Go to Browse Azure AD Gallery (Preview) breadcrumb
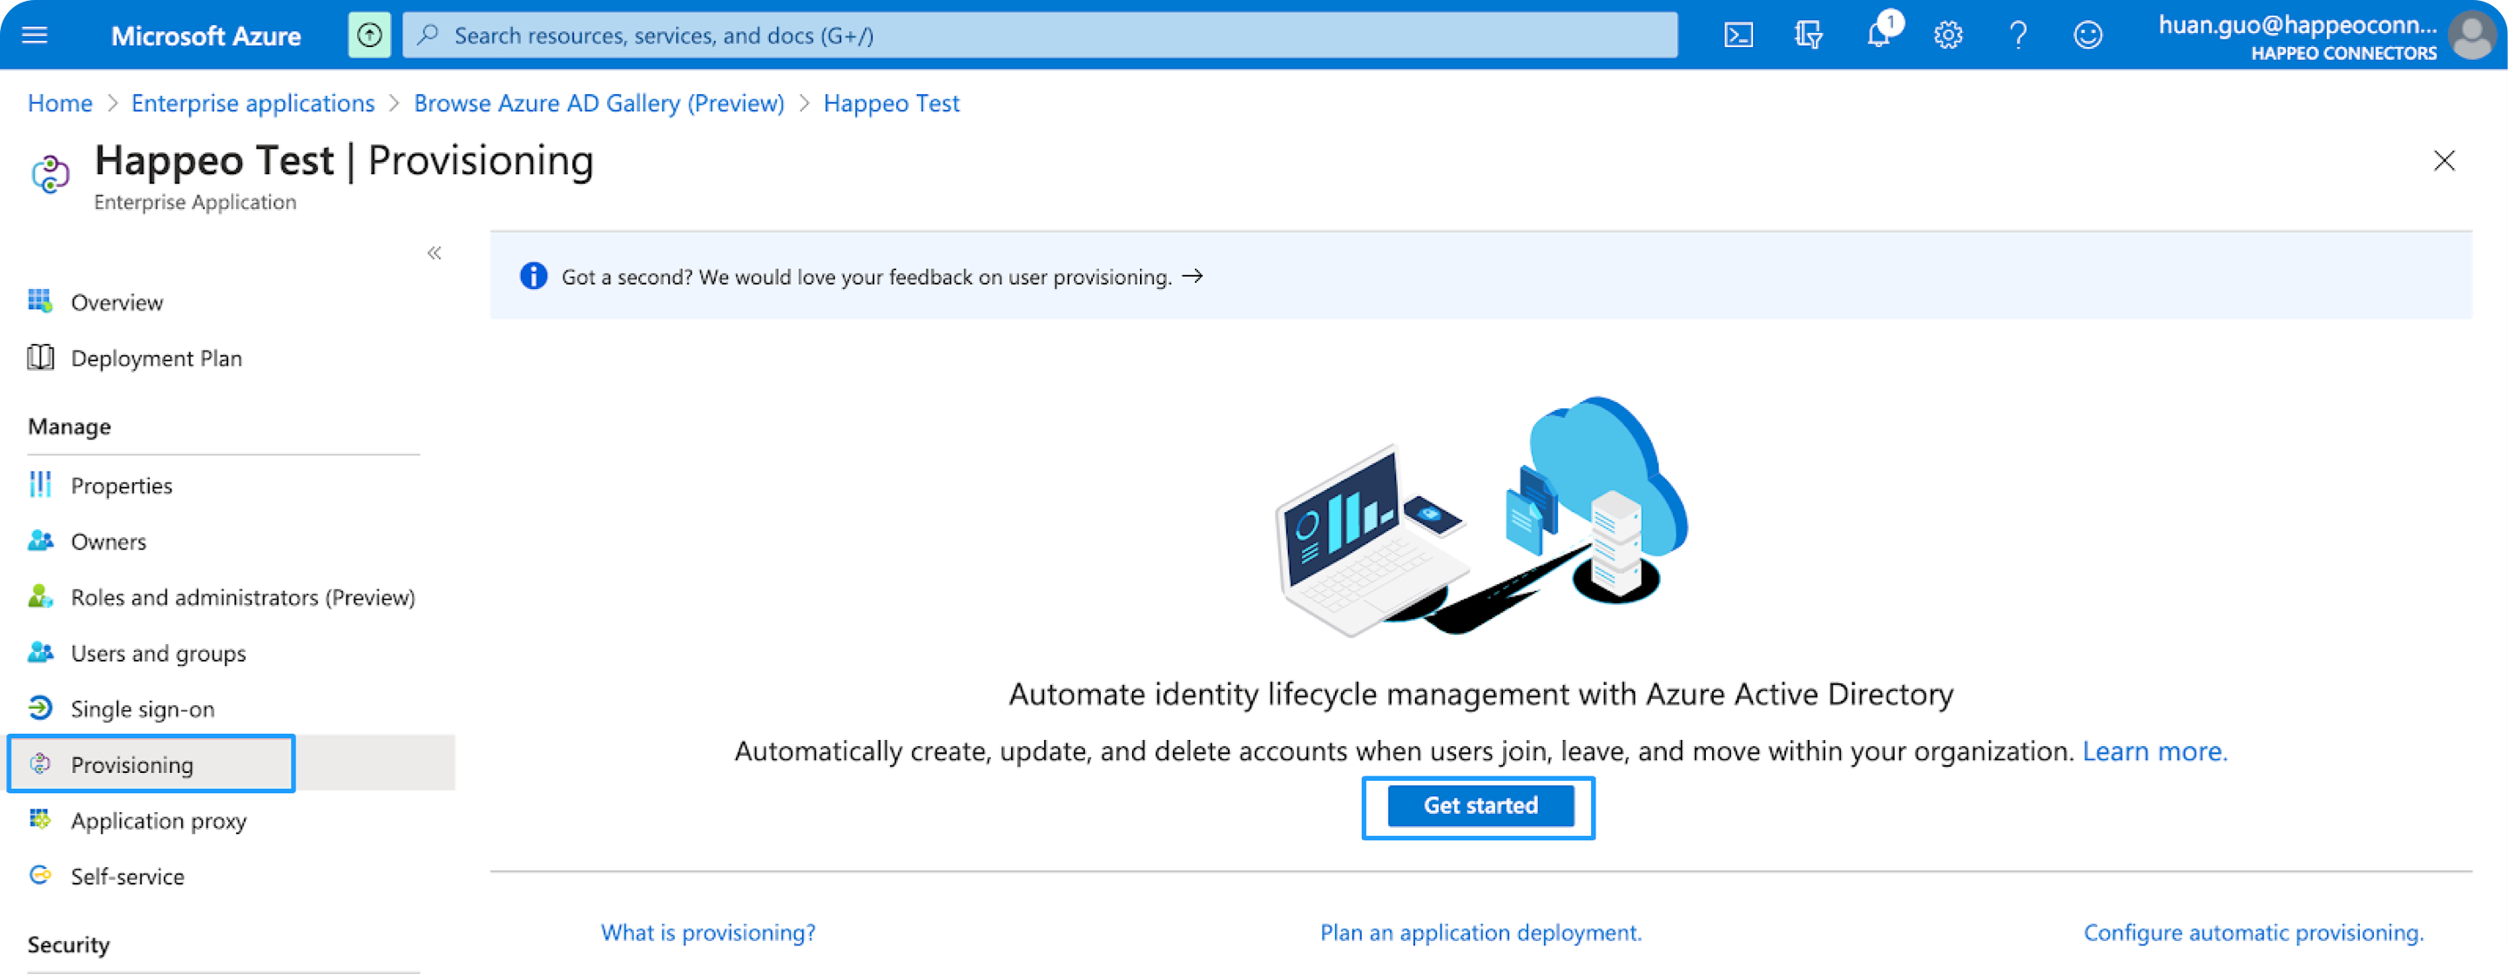This screenshot has height=975, width=2508. [x=599, y=103]
